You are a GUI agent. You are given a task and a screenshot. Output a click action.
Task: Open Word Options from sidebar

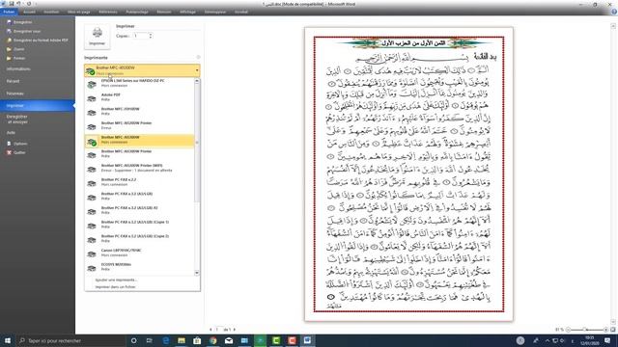tap(17, 144)
